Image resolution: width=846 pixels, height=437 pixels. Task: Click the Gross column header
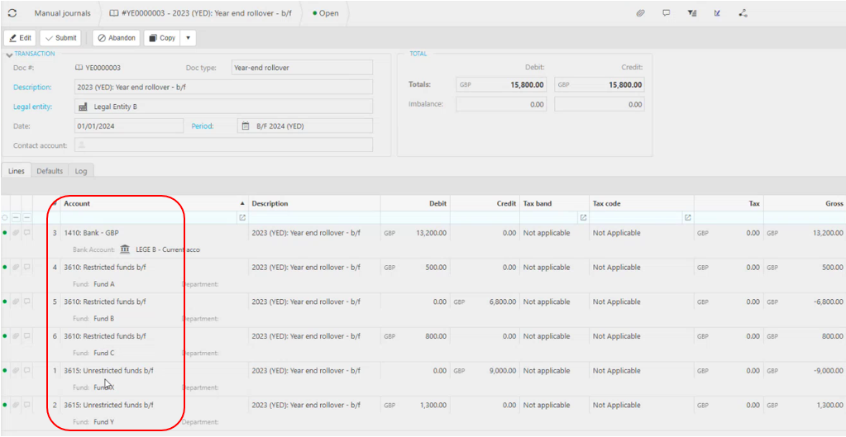coord(834,204)
